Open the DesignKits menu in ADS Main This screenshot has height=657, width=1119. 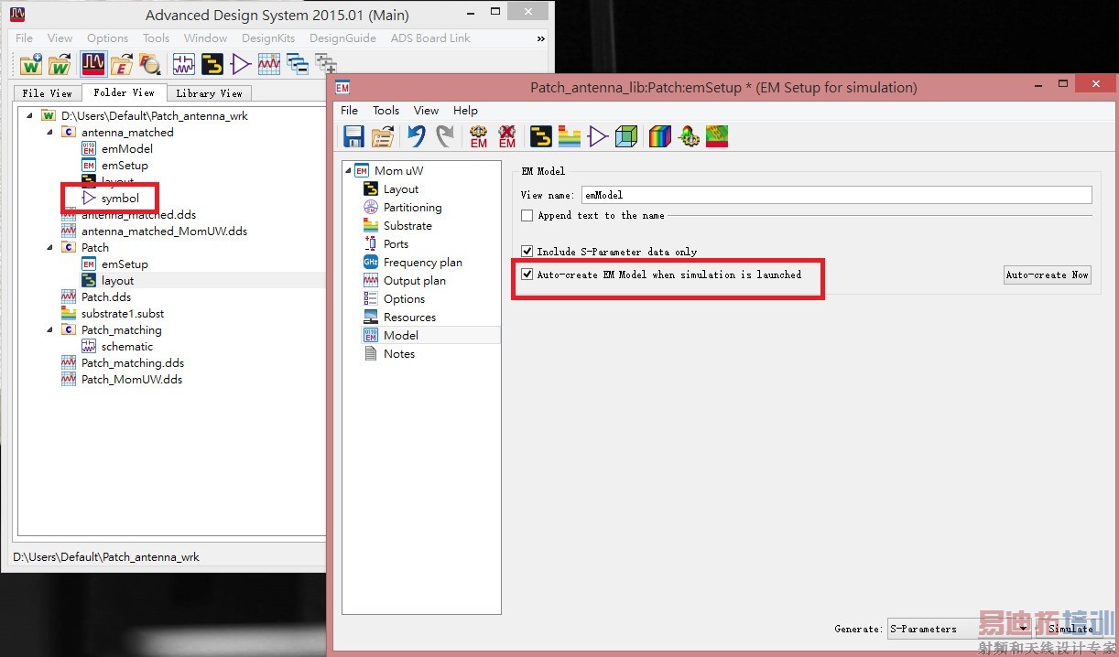tap(268, 38)
